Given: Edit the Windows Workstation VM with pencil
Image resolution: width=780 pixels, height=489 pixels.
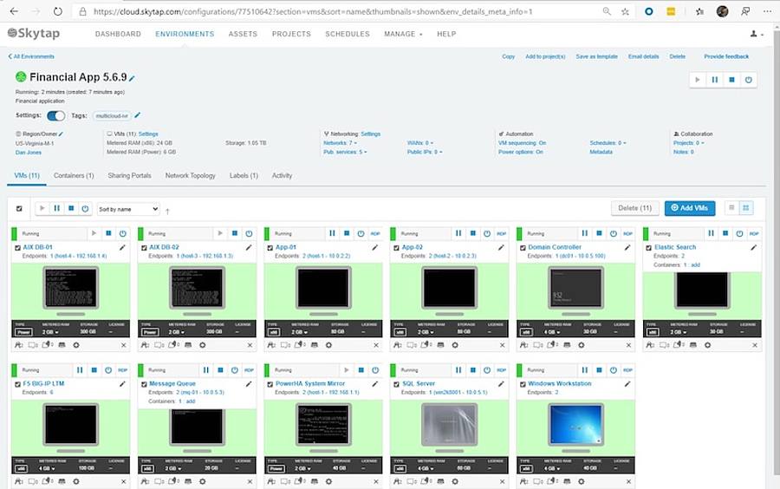Looking at the screenshot, I should 627,384.
